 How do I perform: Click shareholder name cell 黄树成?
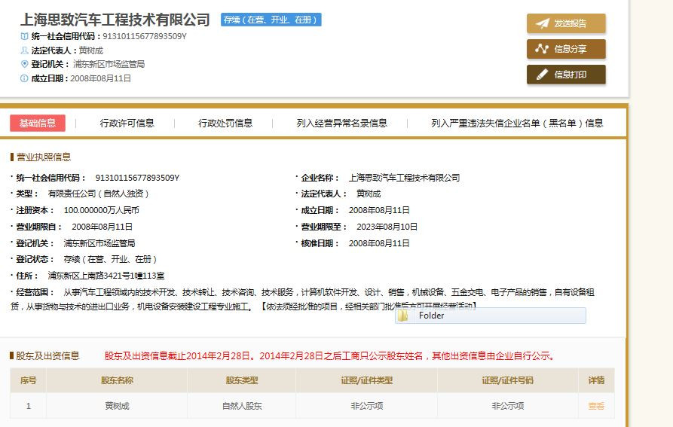tap(117, 406)
